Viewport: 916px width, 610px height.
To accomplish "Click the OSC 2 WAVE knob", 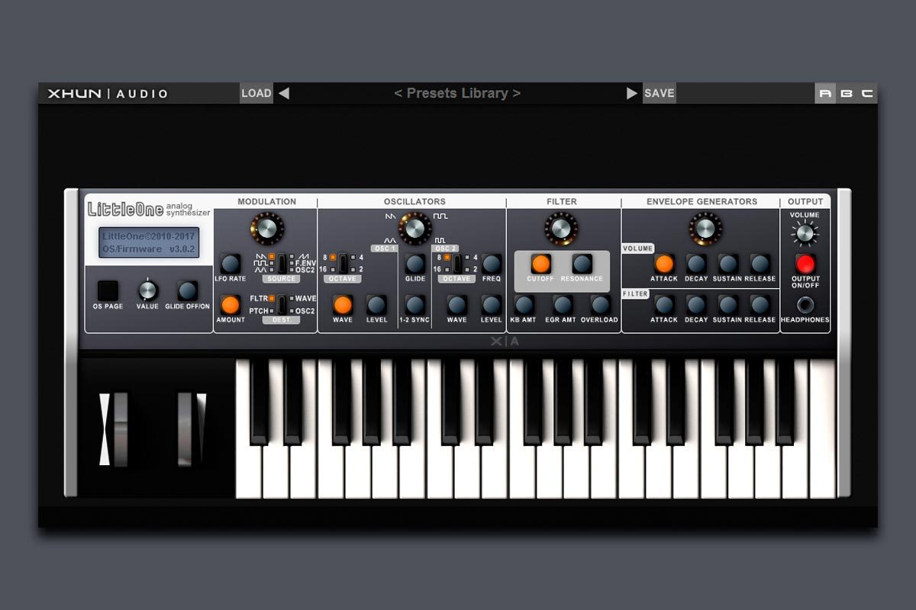I will (456, 305).
